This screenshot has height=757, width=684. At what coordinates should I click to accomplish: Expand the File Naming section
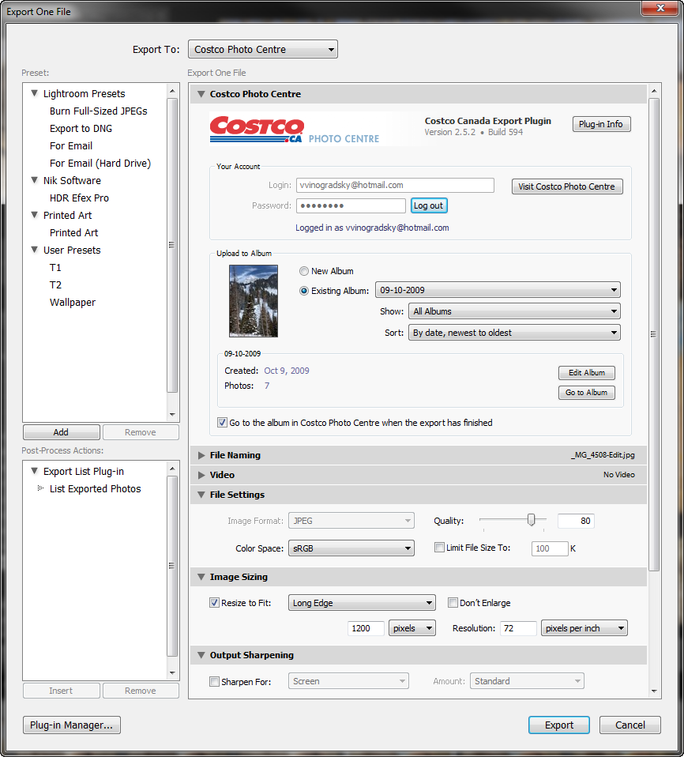(x=201, y=455)
